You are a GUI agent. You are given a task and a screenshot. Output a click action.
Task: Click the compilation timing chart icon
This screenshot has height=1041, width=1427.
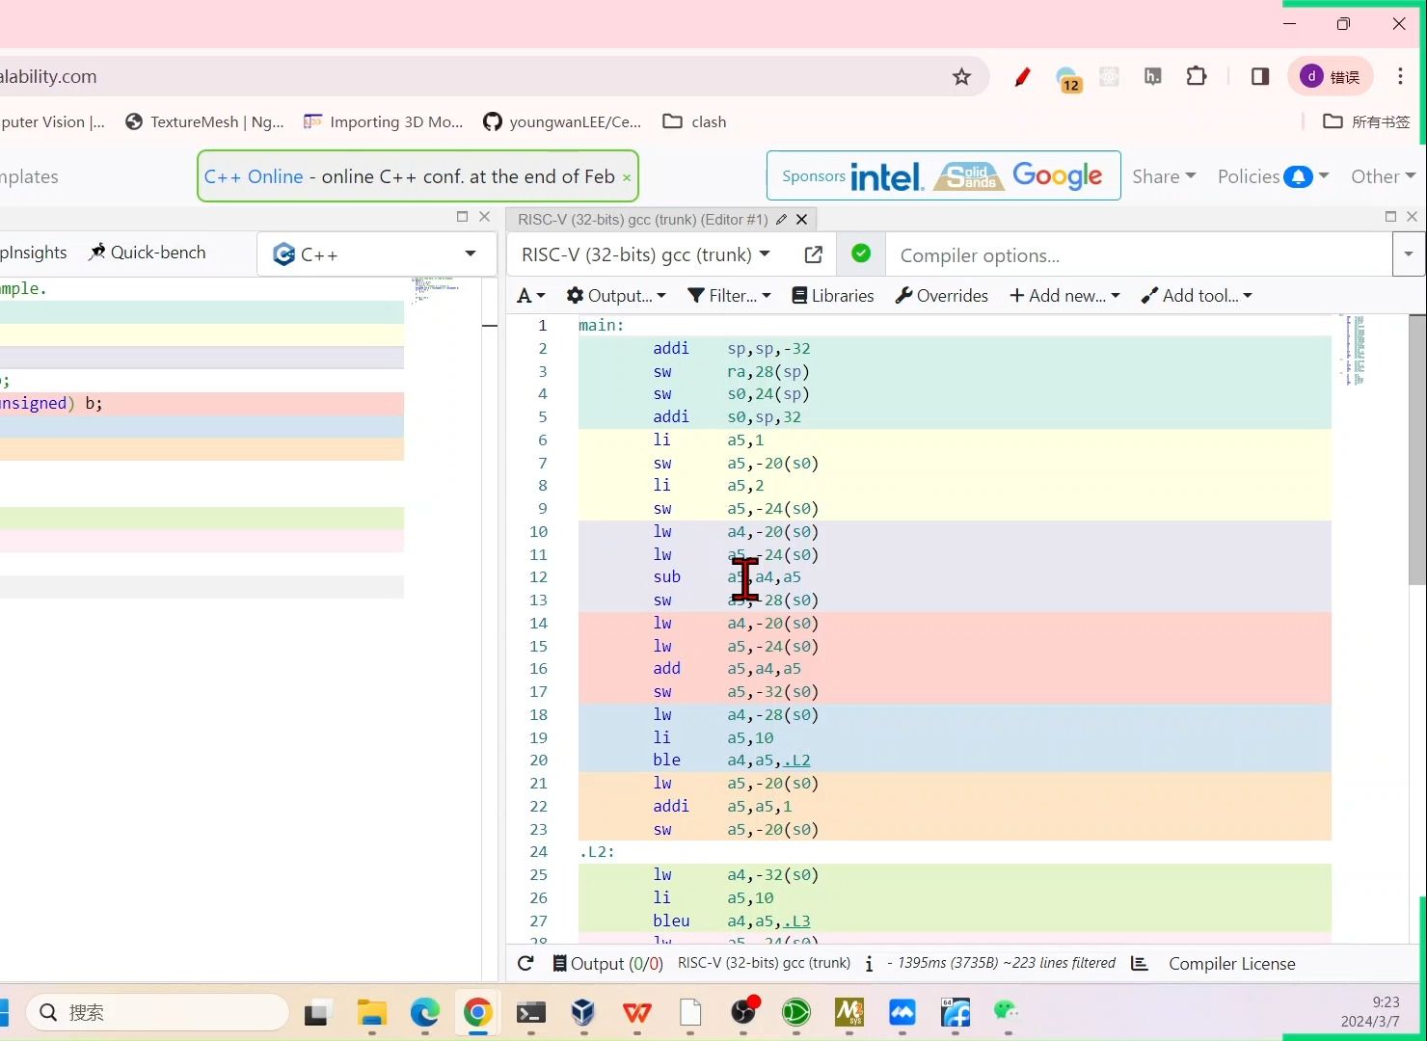point(1140,964)
